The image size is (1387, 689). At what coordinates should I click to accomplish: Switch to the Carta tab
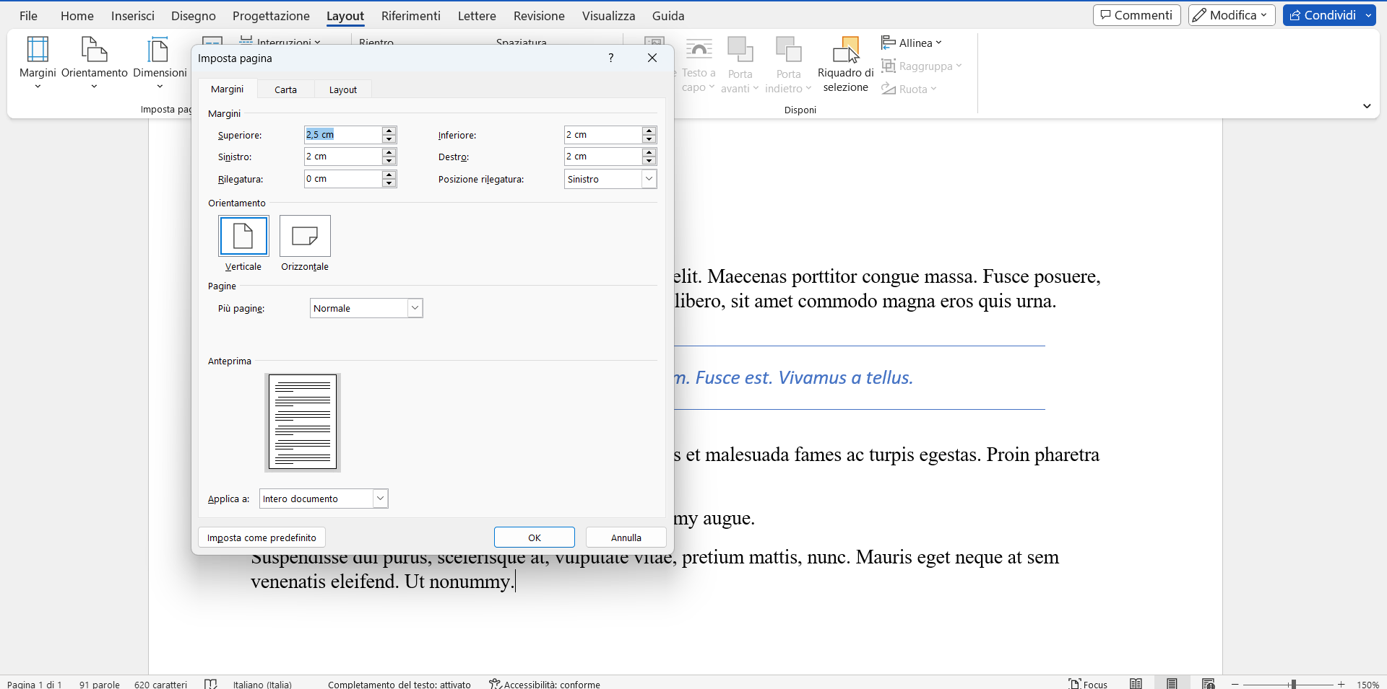pyautogui.click(x=285, y=89)
